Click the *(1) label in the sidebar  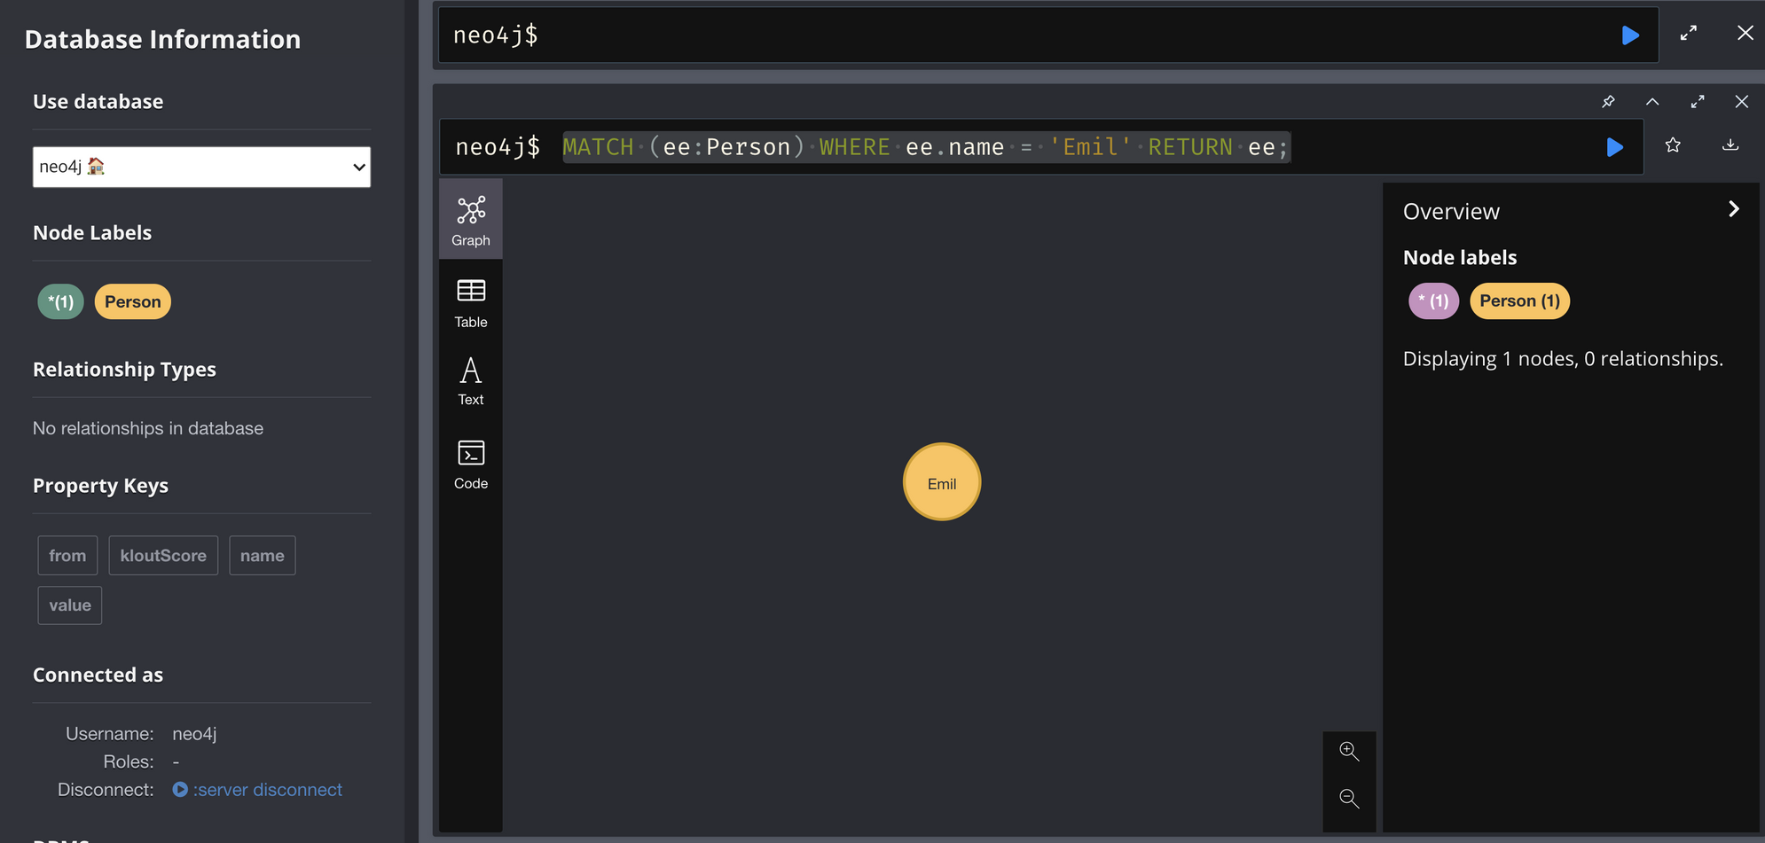[x=60, y=301]
